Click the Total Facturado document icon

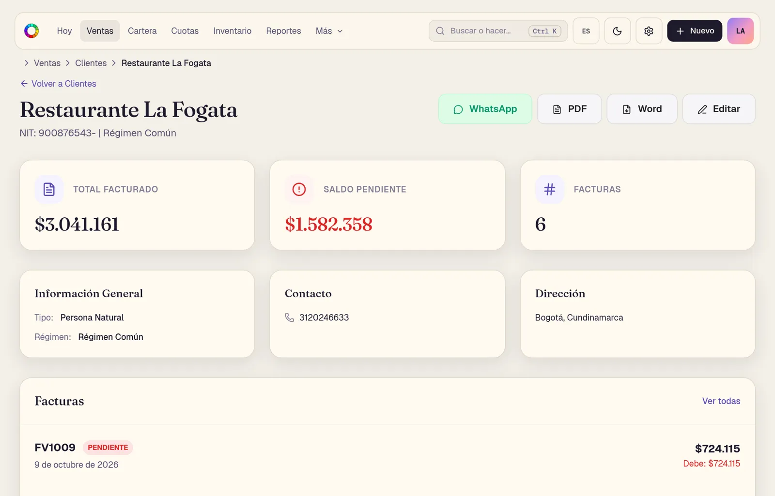pyautogui.click(x=49, y=189)
